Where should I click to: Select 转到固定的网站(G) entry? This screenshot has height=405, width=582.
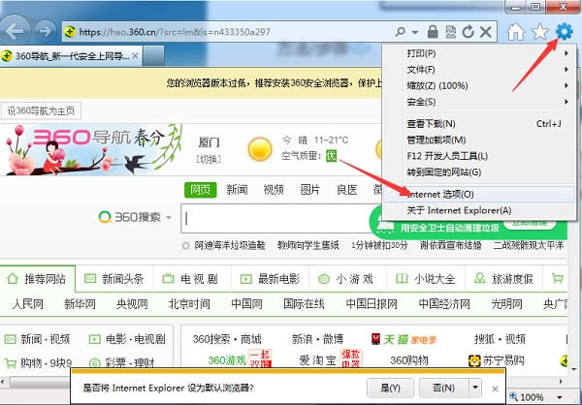pyautogui.click(x=479, y=172)
